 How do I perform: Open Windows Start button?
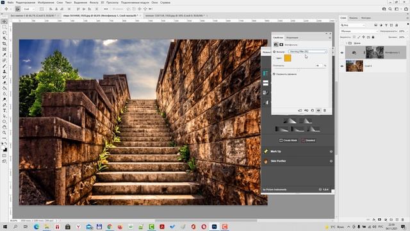click(4, 227)
